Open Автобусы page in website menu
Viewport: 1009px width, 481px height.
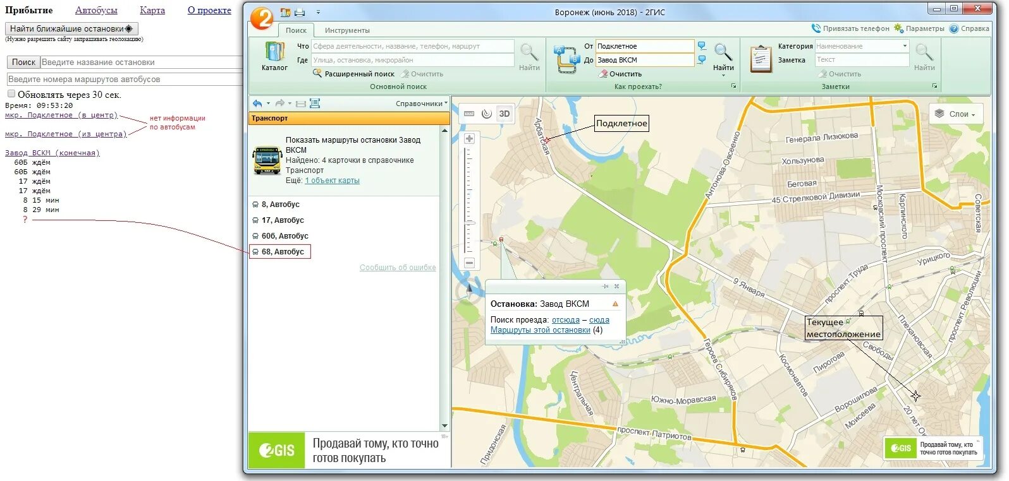coord(96,10)
